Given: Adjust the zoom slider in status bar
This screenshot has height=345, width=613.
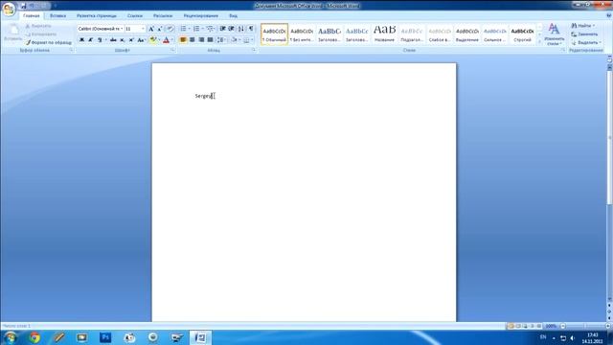Looking at the screenshot, I should 585,326.
